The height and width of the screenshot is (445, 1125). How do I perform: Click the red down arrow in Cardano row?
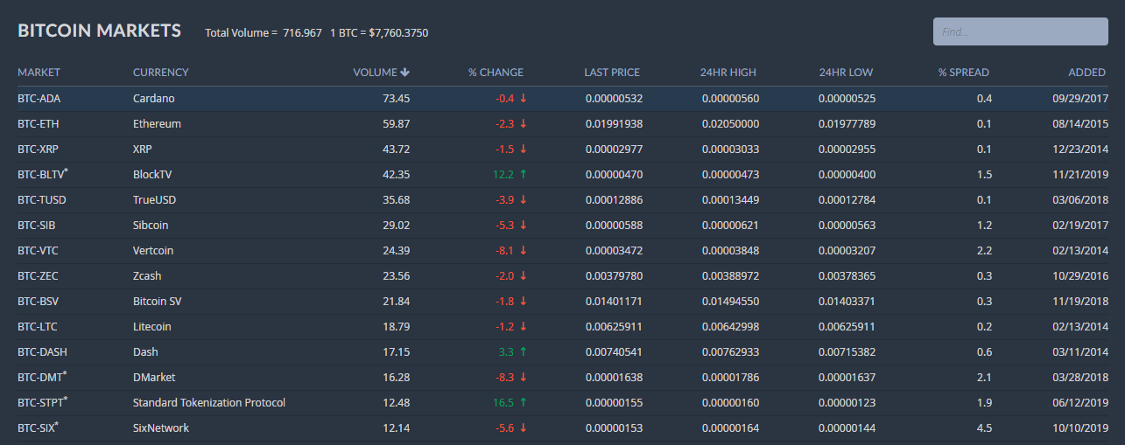[524, 99]
